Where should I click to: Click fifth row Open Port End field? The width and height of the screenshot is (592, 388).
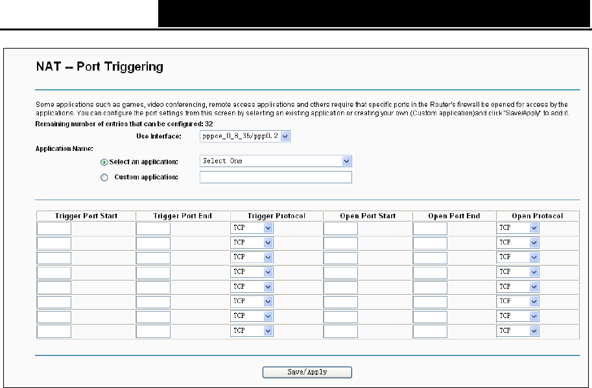[430, 288]
